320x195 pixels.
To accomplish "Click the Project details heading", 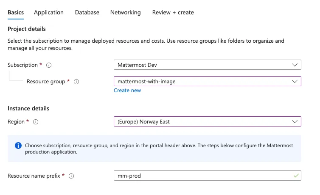I will point(27,29).
